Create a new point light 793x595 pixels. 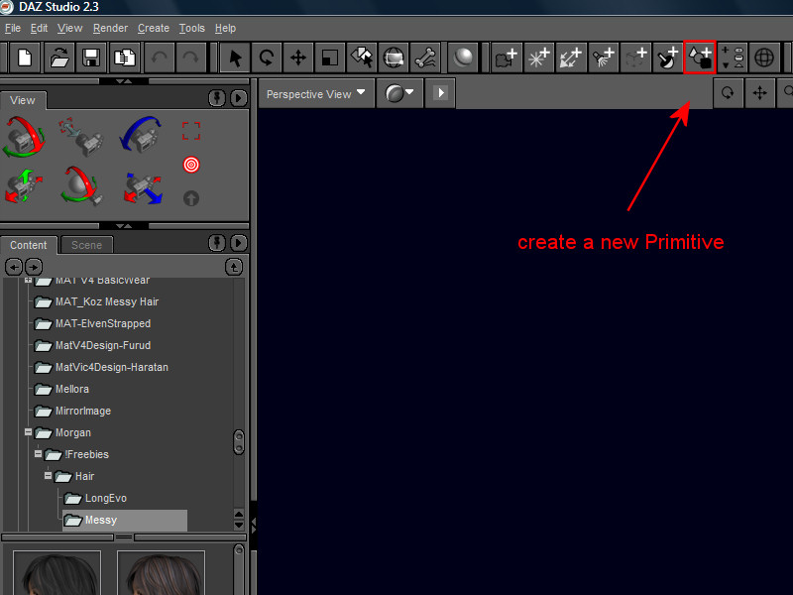tap(538, 58)
